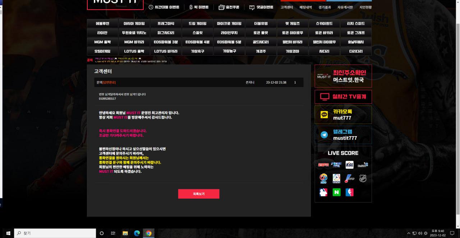Open the 실시간 TV중계 banner
460x238 pixels.
pos(343,97)
